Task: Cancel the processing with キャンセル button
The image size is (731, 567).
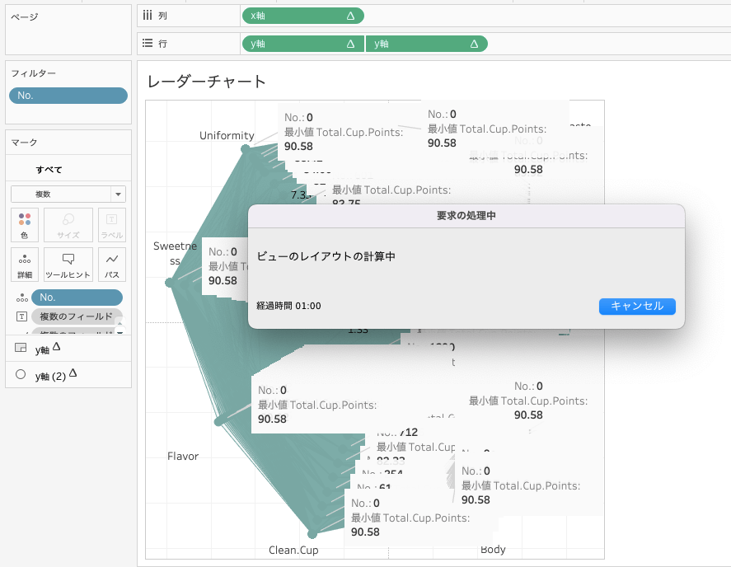Action: click(637, 307)
